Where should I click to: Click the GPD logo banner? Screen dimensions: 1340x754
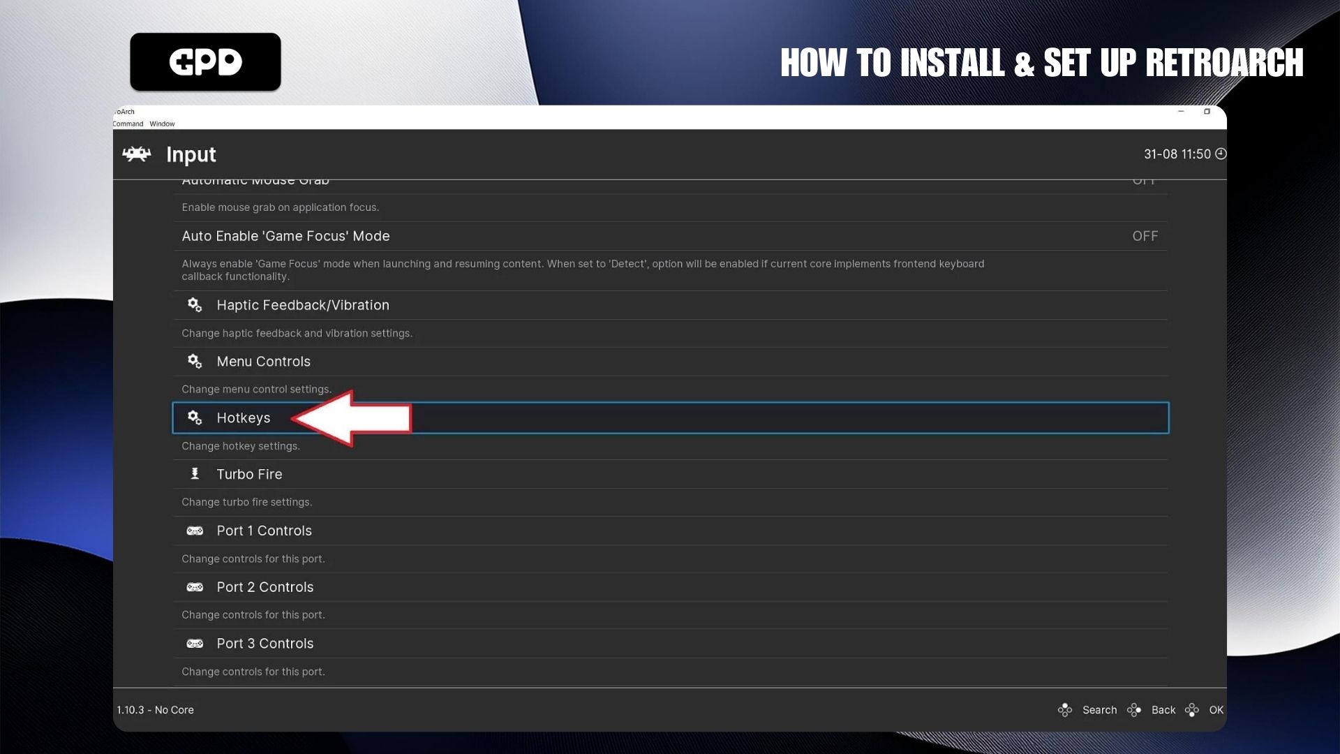205,62
